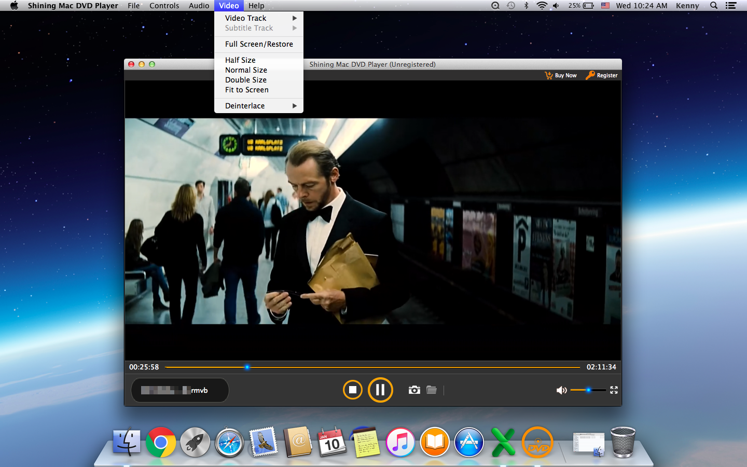Launch Safari from the Dock
Image resolution: width=747 pixels, height=467 pixels.
tap(229, 442)
